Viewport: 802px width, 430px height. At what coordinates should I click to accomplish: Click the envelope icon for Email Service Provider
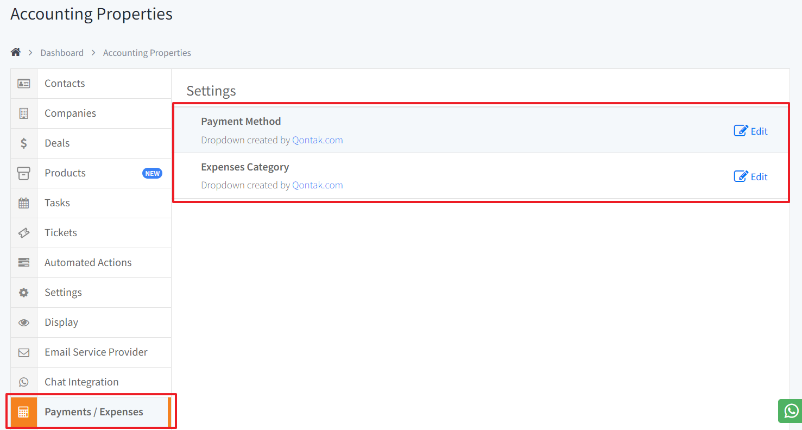(24, 352)
